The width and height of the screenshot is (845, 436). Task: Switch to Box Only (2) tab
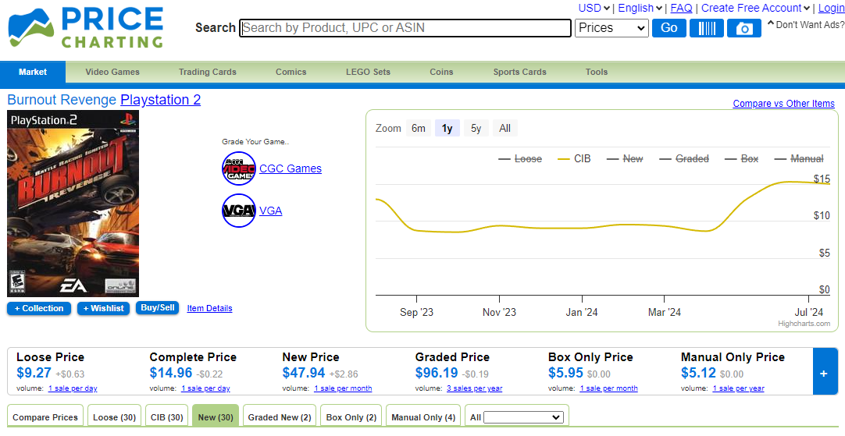[351, 417]
